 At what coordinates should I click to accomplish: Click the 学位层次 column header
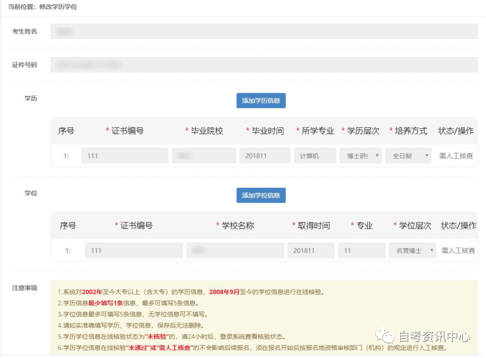(412, 225)
